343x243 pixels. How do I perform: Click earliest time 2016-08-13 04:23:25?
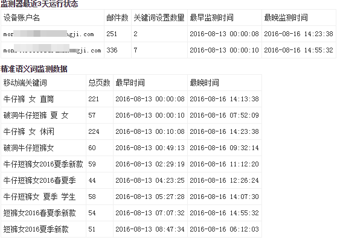click(150, 180)
